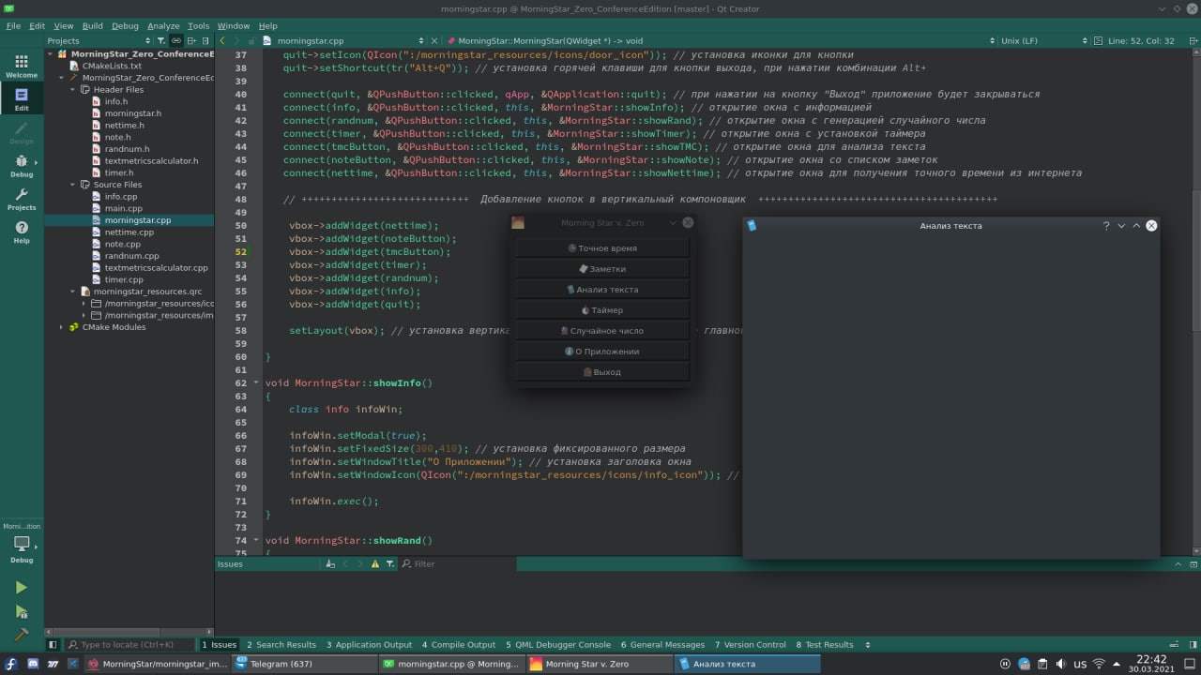
Task: Click filter categories icon in Issues pane
Action: click(x=390, y=564)
